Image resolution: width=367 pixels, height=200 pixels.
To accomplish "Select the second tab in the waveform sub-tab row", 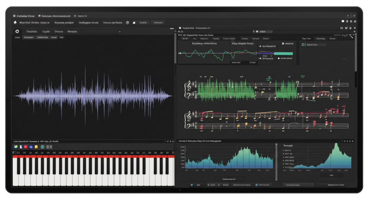I will pyautogui.click(x=29, y=37).
